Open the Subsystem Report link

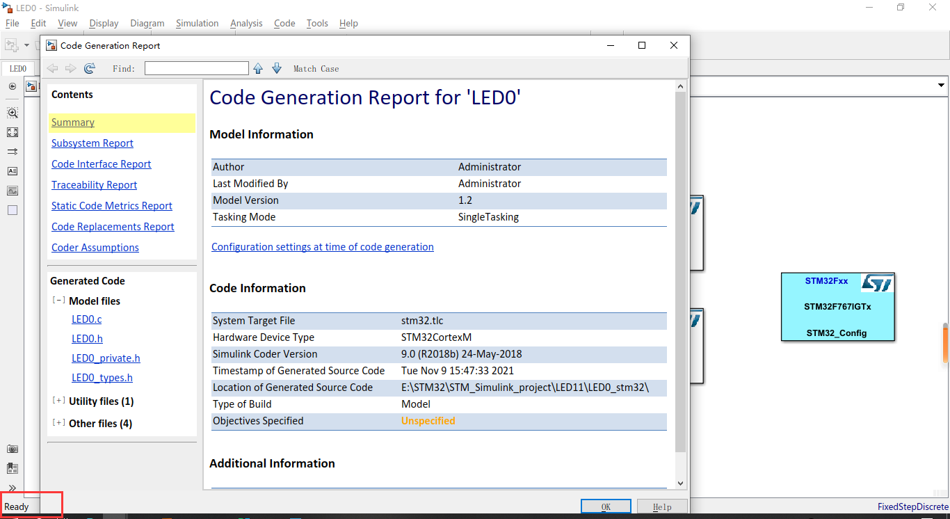coord(92,143)
